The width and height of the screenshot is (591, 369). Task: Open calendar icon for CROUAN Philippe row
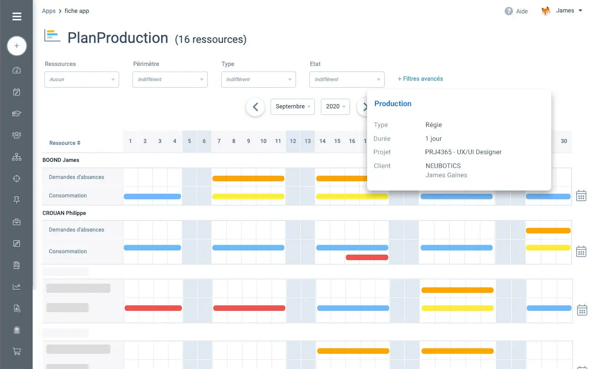click(x=581, y=251)
